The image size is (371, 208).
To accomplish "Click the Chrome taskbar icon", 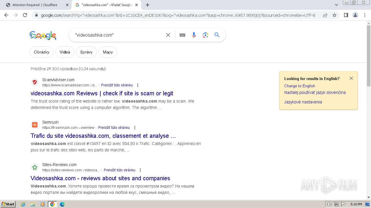I will click(52, 204).
